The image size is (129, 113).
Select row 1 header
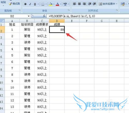(2, 25)
